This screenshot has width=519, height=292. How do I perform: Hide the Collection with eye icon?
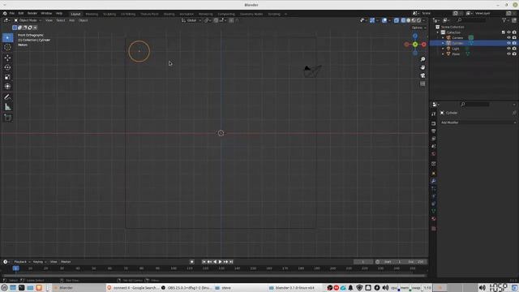(x=508, y=32)
